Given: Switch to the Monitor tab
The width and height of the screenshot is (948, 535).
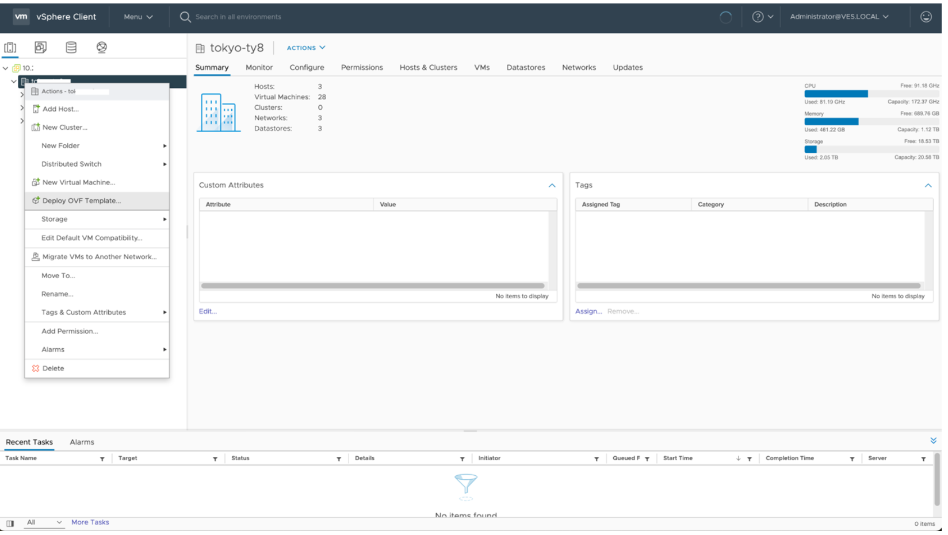Looking at the screenshot, I should [259, 67].
